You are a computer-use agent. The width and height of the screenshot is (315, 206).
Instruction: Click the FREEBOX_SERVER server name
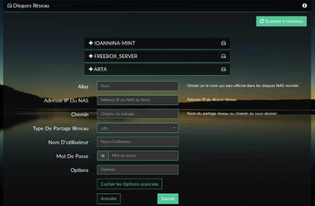[x=116, y=56]
